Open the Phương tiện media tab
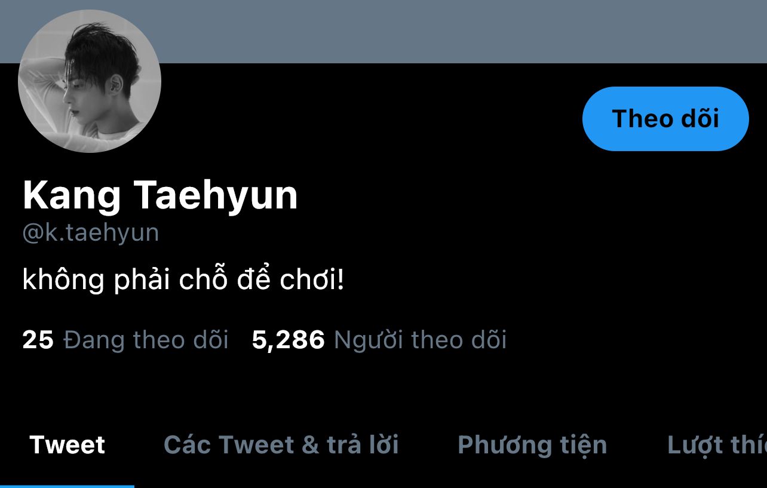The height and width of the screenshot is (488, 767). coord(532,446)
